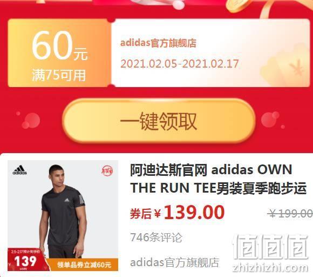The image size is (313, 277).
Task: Click the red bubble left of claim button
Action: click(x=31, y=120)
